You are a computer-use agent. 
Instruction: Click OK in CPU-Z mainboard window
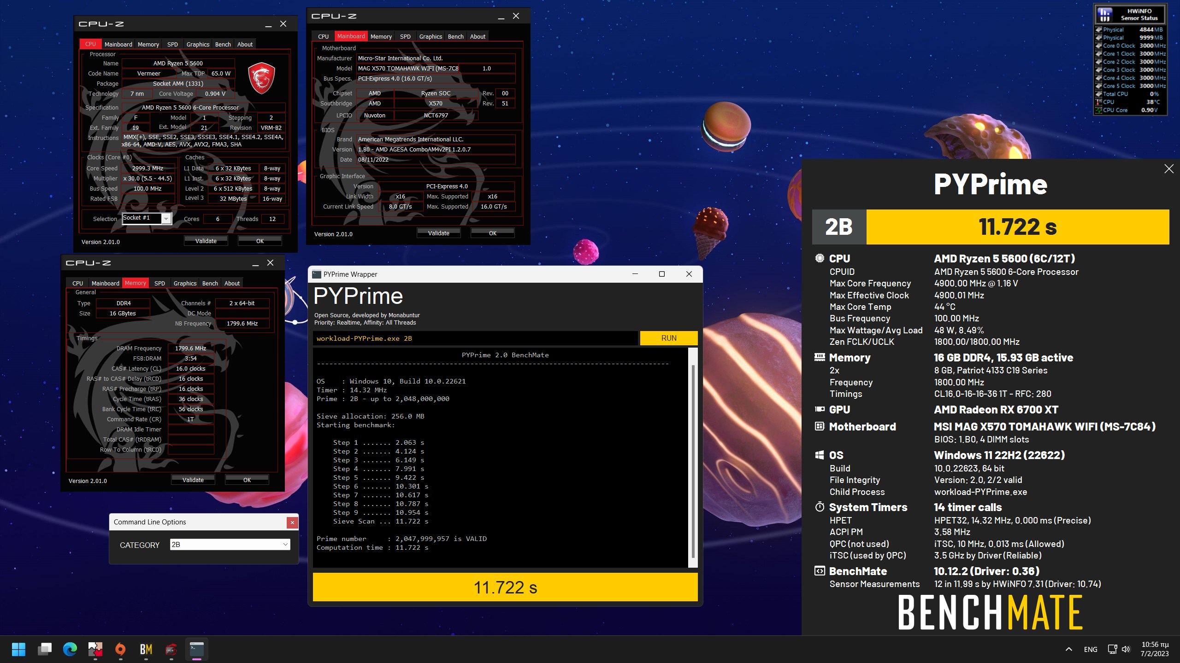coord(493,233)
